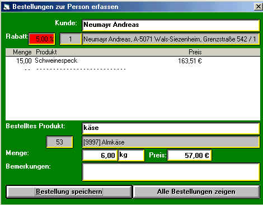Click the Bemerkungen label

click(29, 166)
